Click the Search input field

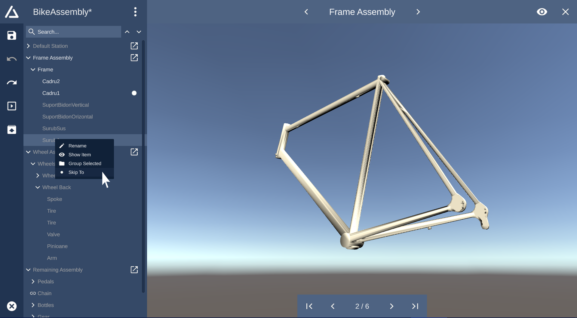[x=73, y=32]
